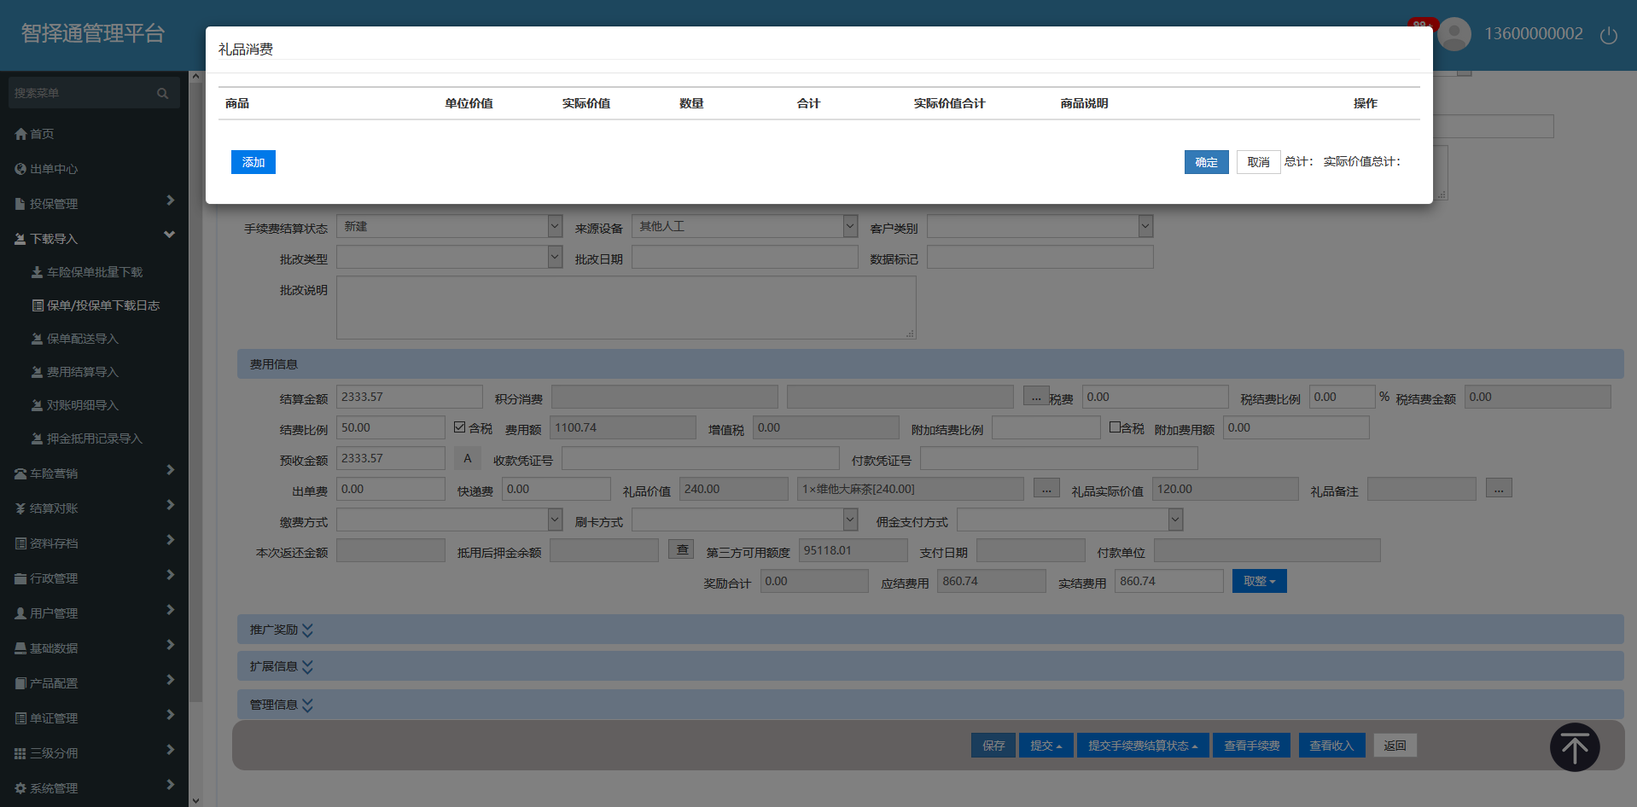Click the search menu magnifier icon

(x=162, y=93)
